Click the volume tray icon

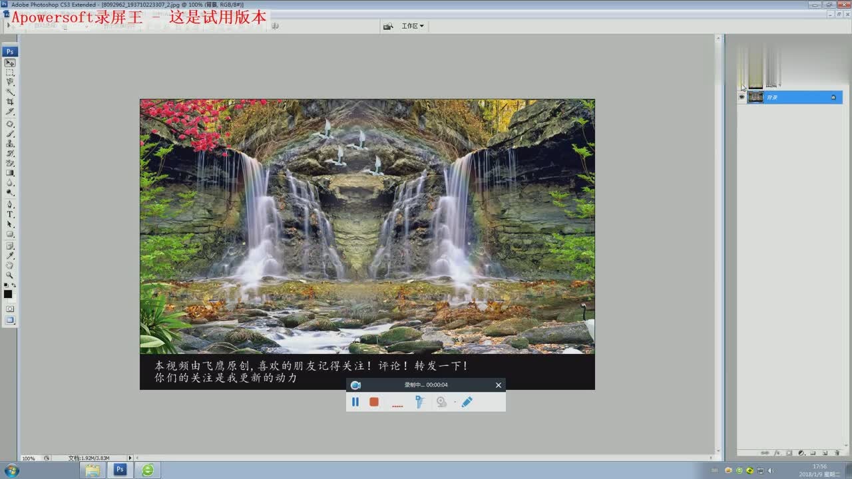(x=771, y=470)
